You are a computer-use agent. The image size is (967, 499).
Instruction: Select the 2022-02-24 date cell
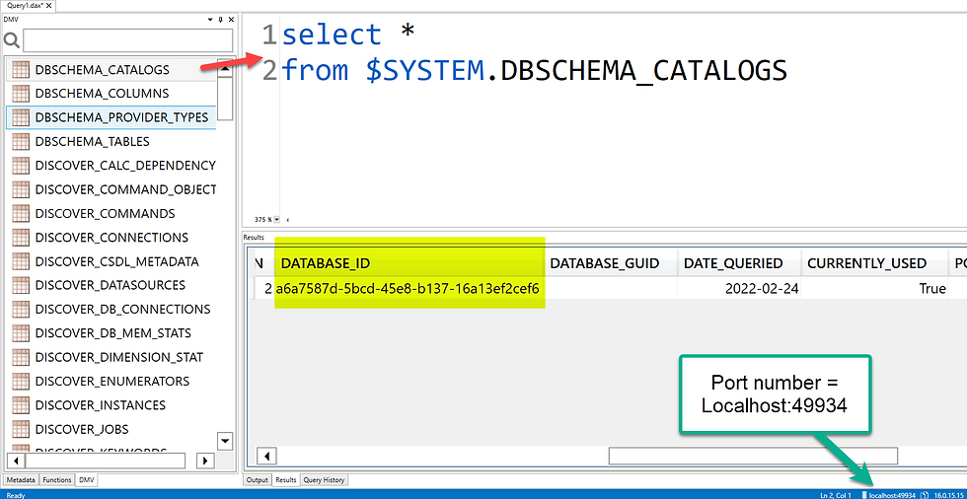[739, 288]
